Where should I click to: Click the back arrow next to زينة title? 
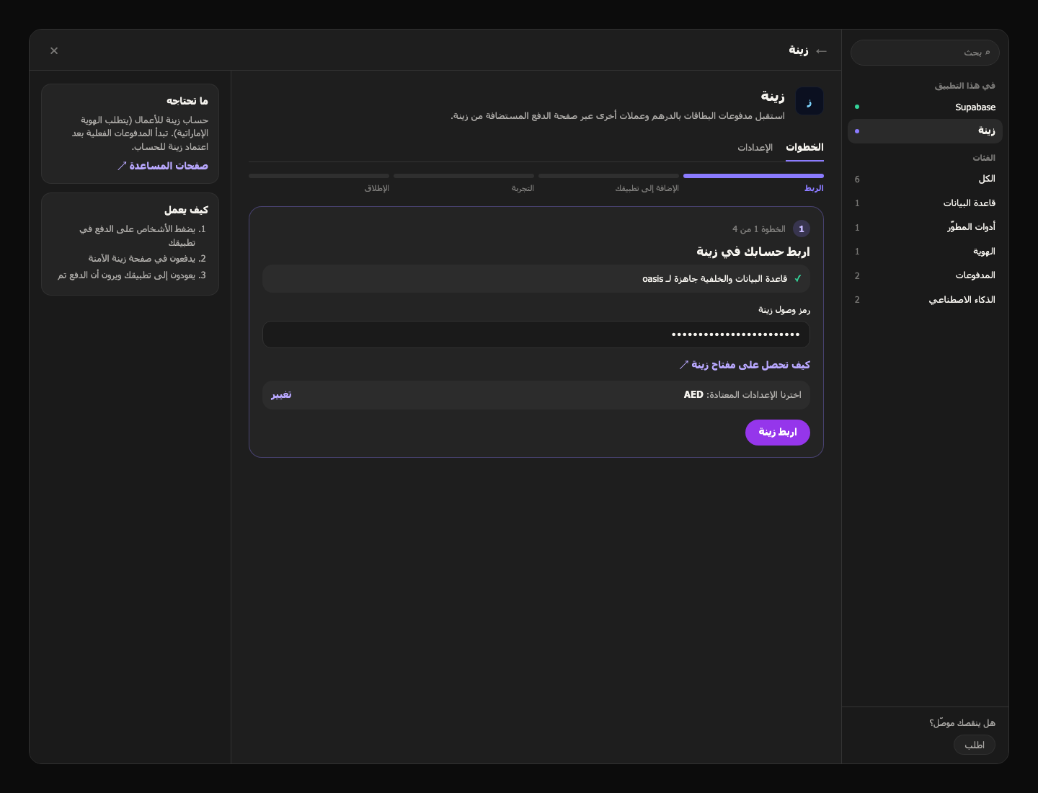(x=821, y=50)
